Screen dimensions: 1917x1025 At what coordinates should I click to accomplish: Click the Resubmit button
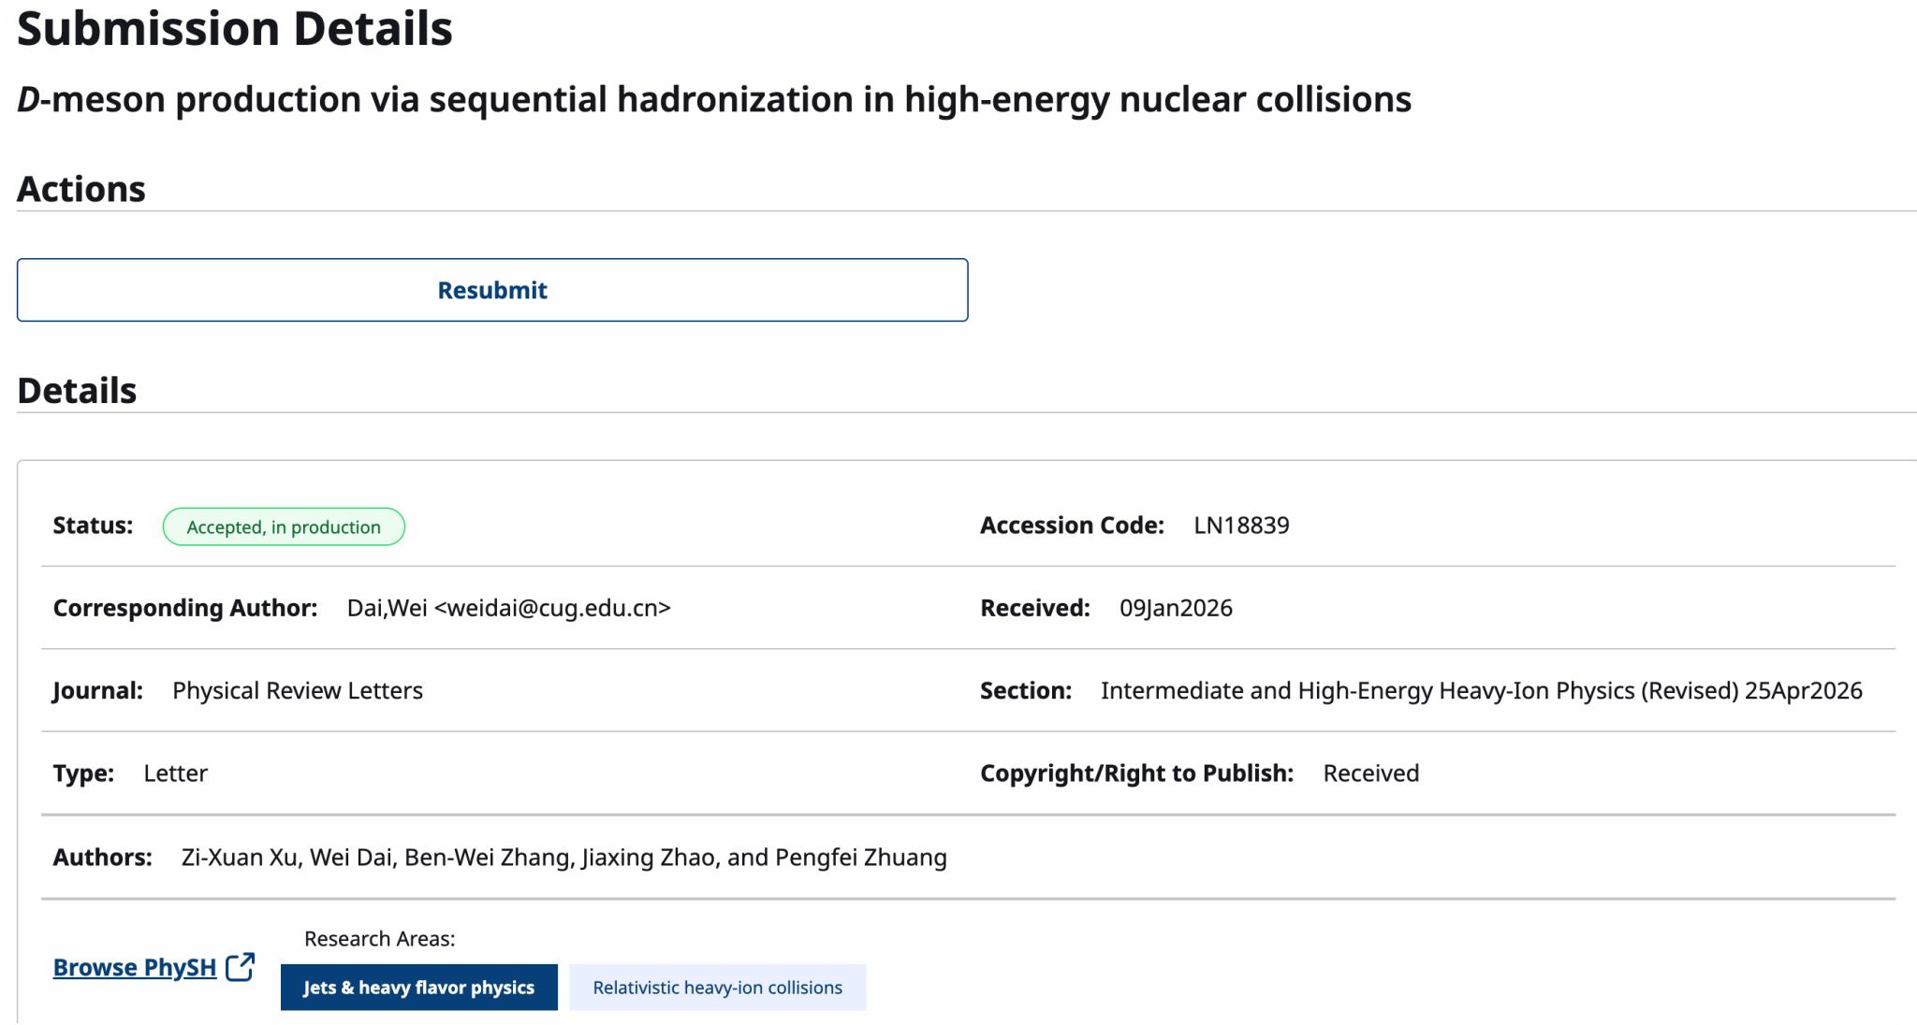[x=492, y=290]
